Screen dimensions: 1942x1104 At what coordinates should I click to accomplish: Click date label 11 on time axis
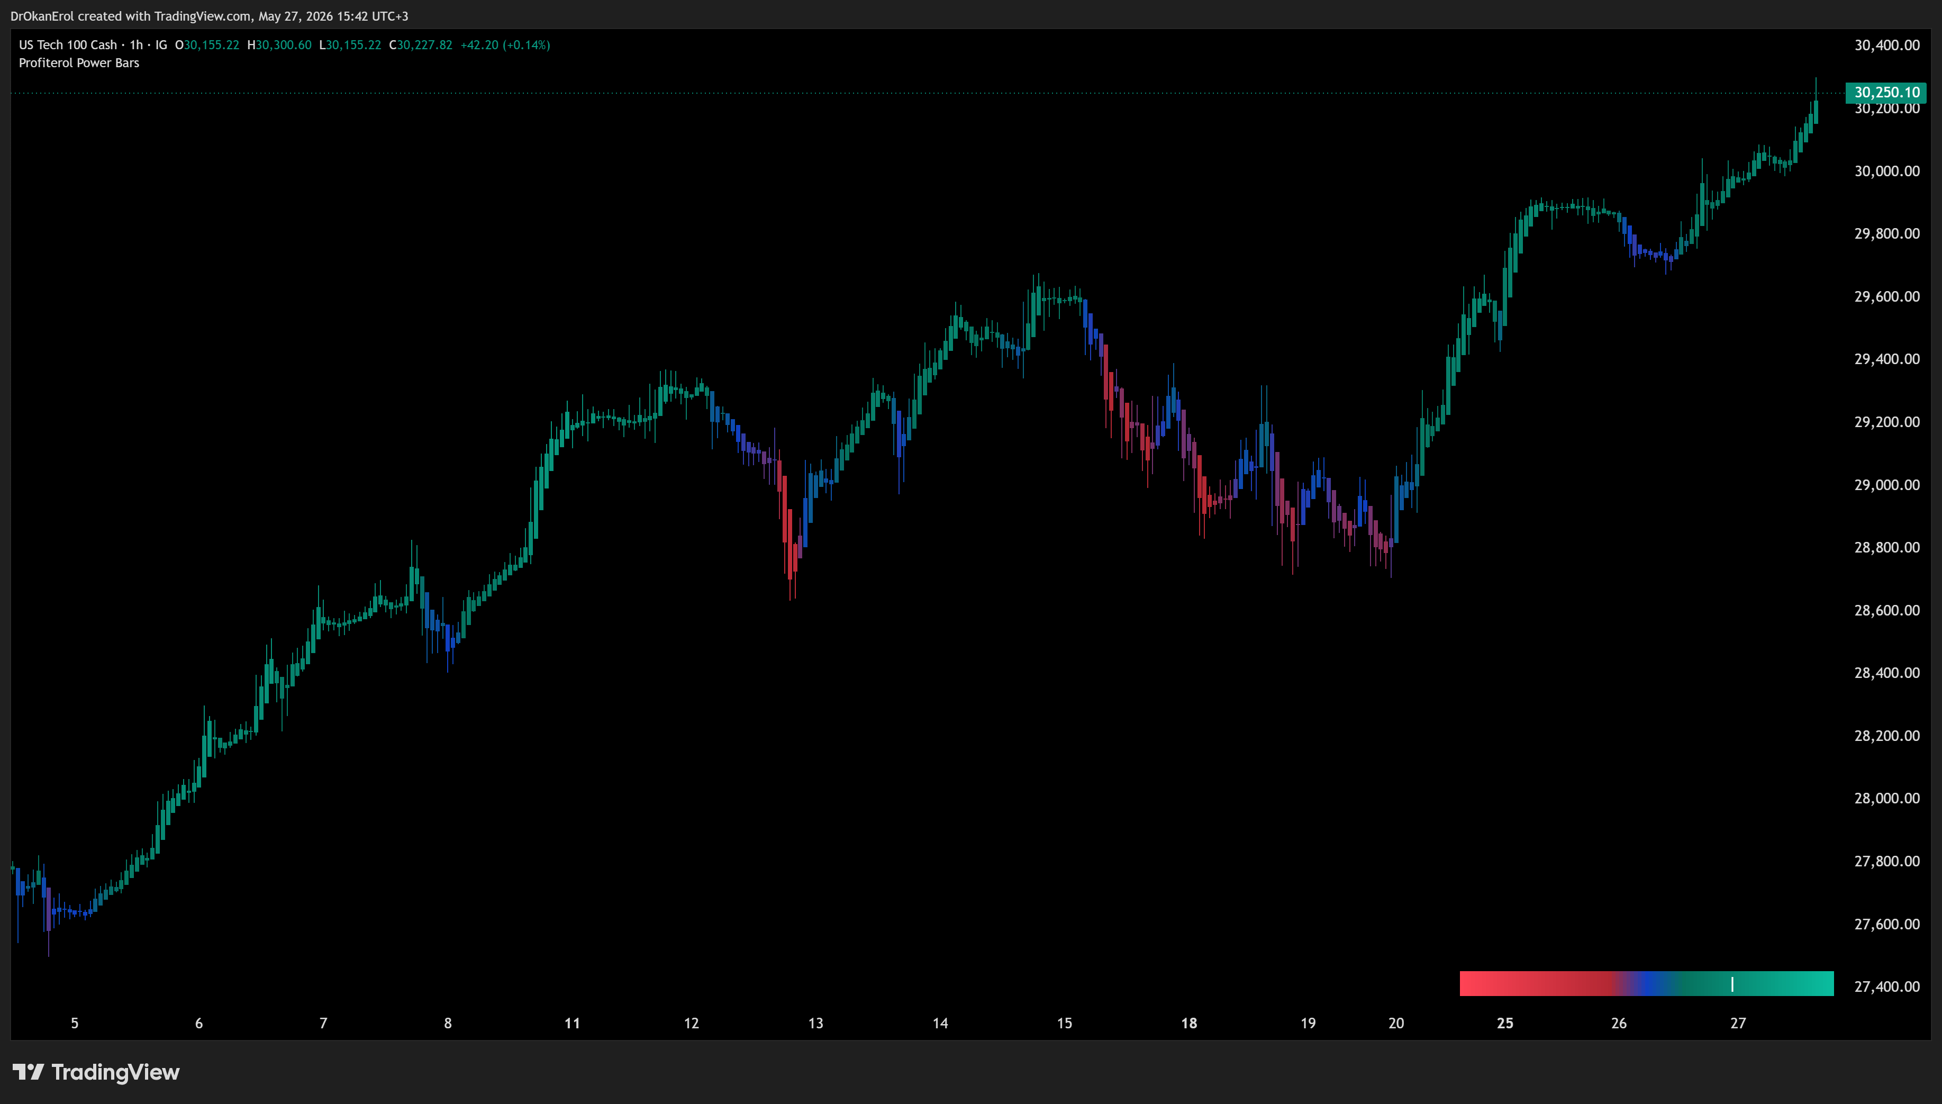[x=573, y=1024]
